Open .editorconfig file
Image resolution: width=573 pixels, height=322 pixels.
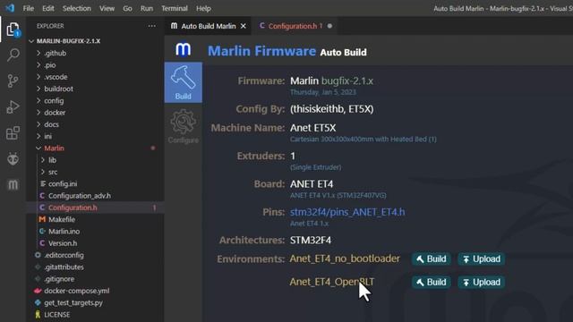click(x=64, y=255)
